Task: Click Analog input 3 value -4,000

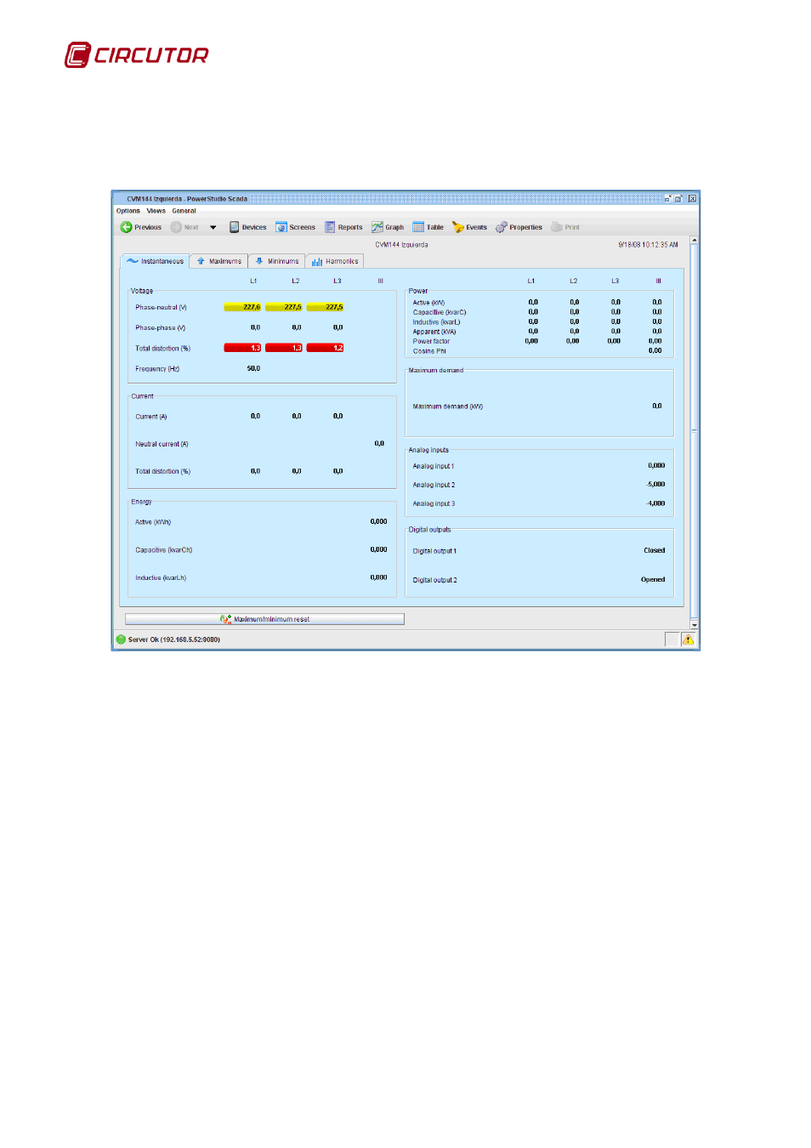Action: coord(655,503)
